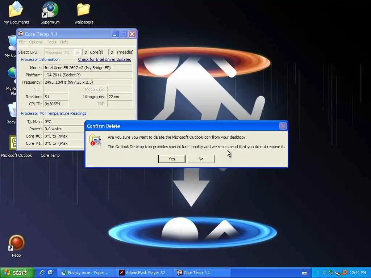Click the Model field showing Intel Xeon E5

click(88, 68)
